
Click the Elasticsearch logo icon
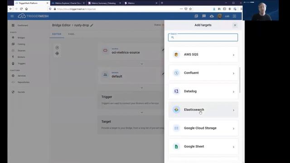[176, 110]
